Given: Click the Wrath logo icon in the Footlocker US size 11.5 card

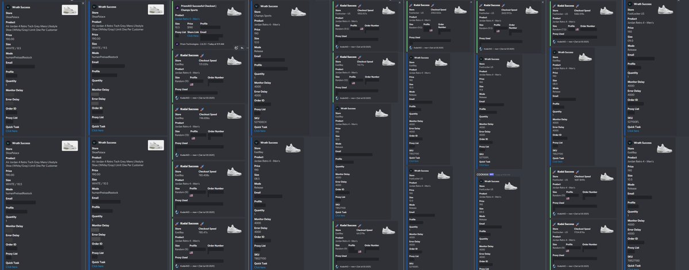Looking at the screenshot, I should pos(481,59).
